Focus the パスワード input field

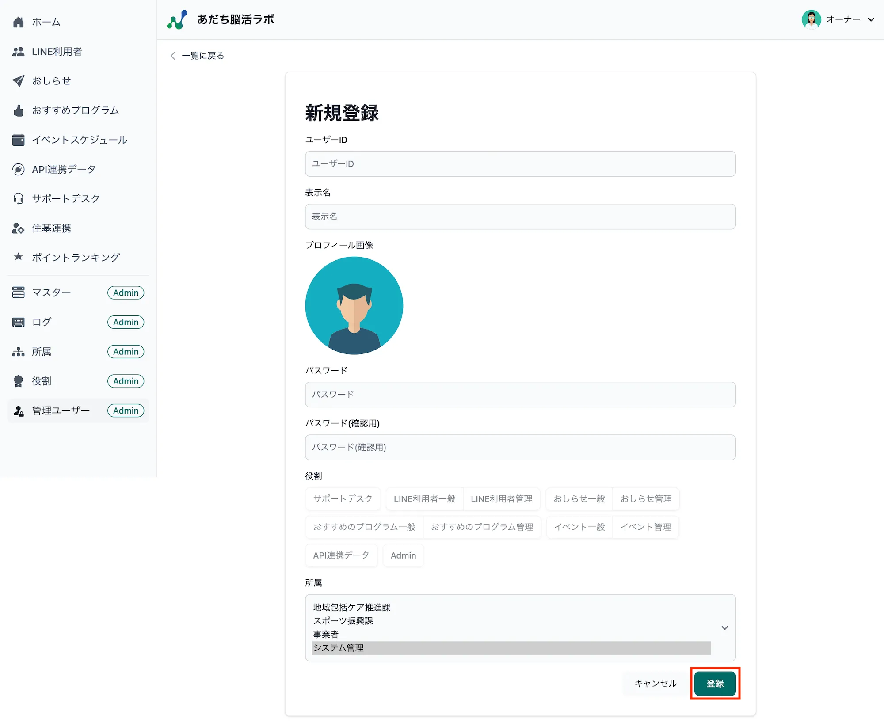point(520,395)
